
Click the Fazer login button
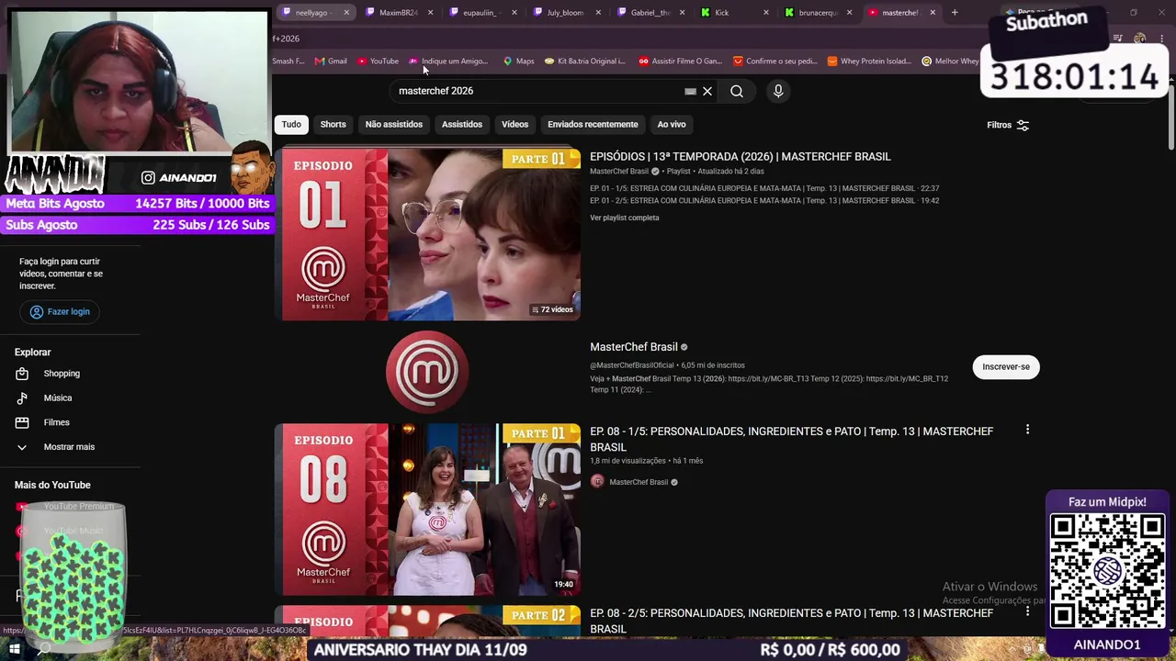tap(60, 312)
